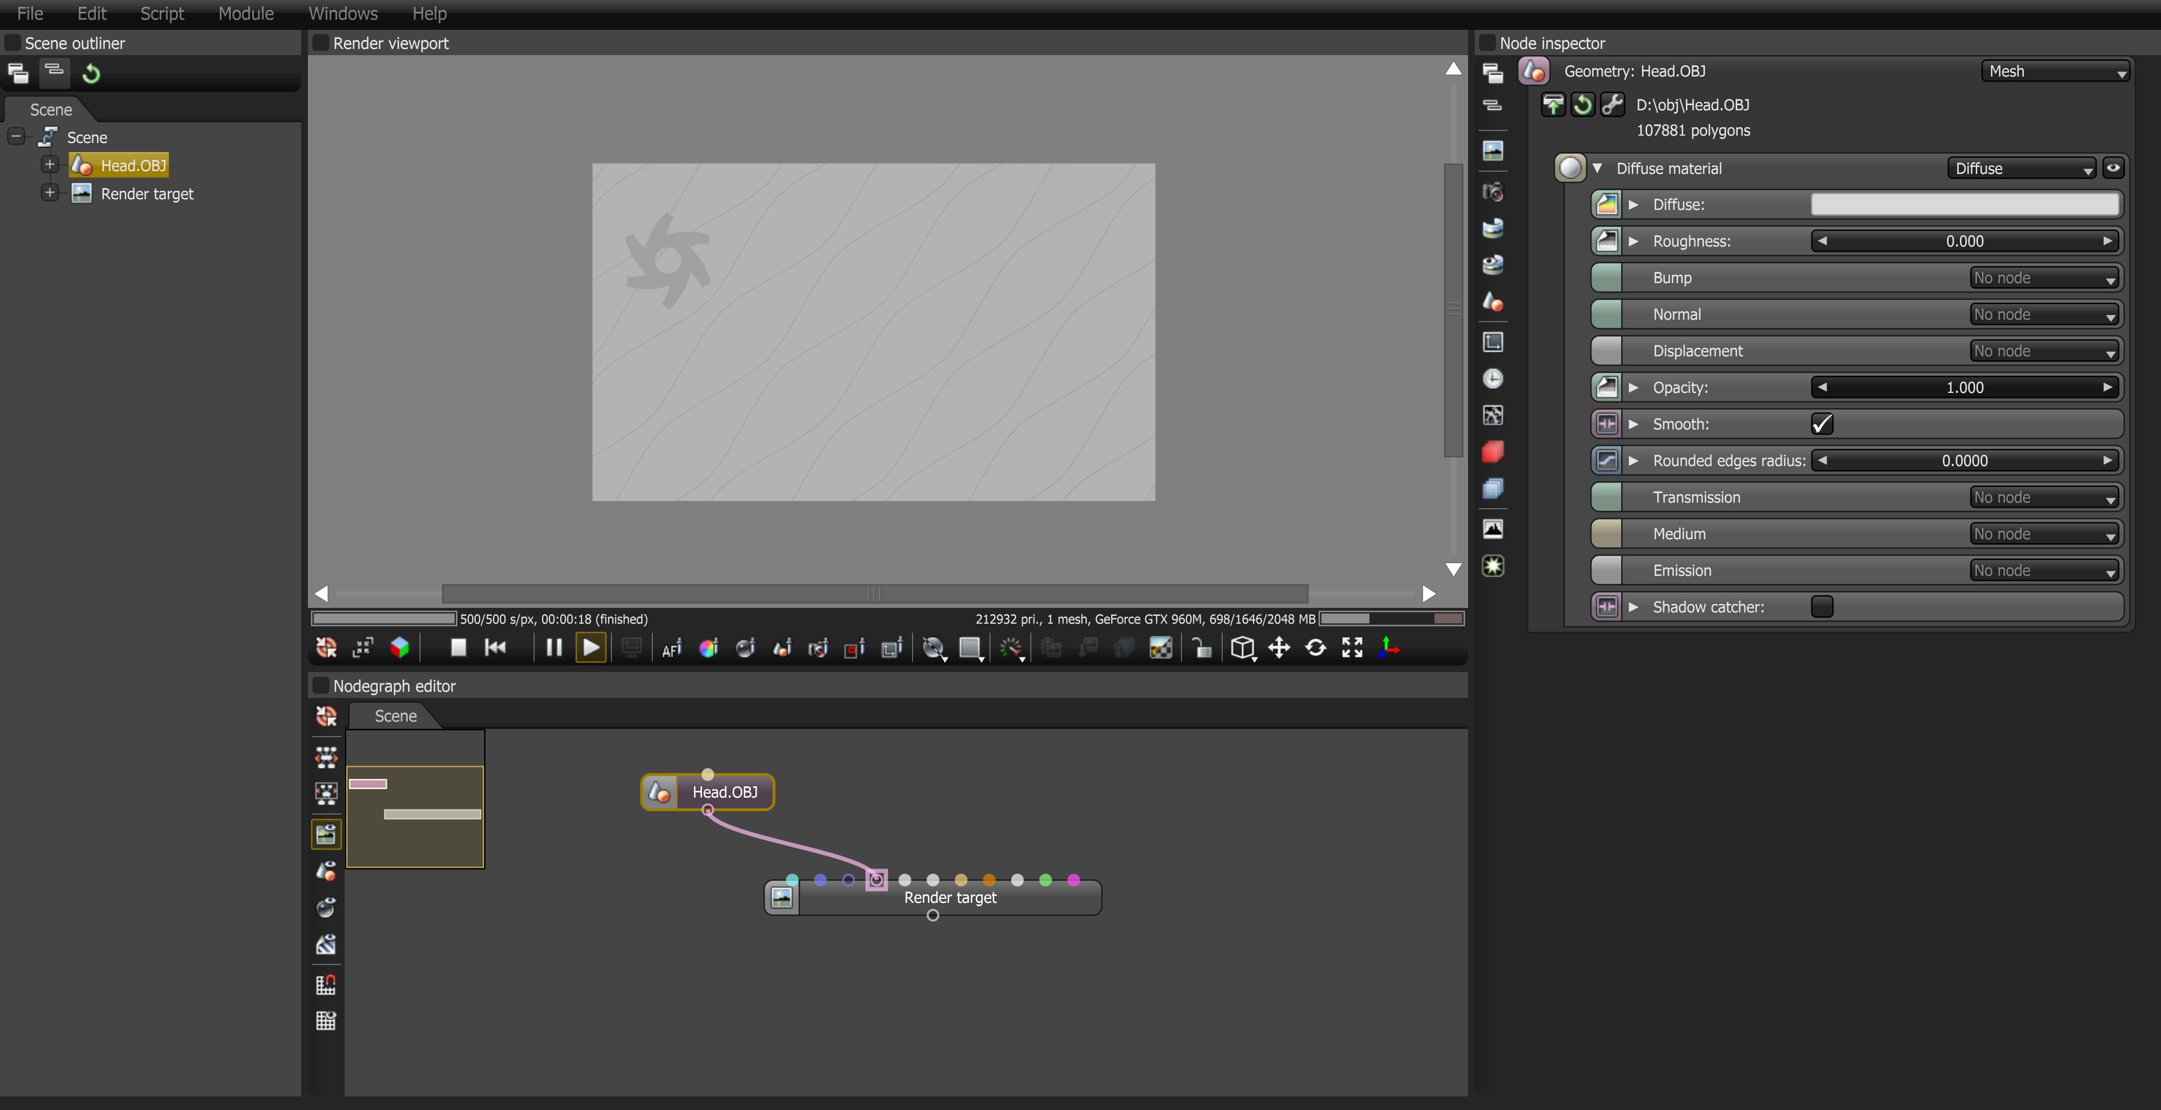
Task: Expand the Render target tree item
Action: pos(50,193)
